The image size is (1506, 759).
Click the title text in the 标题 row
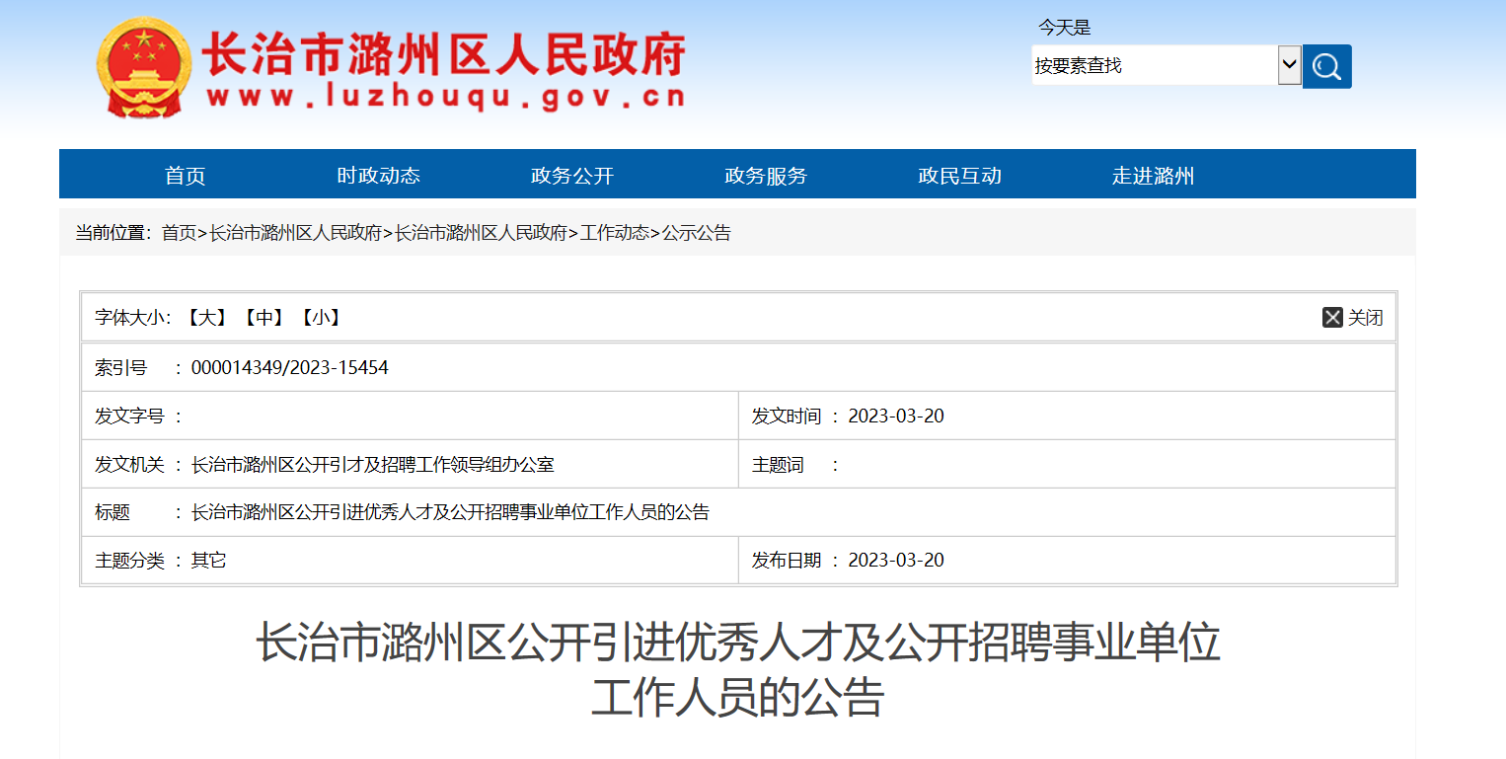point(450,512)
